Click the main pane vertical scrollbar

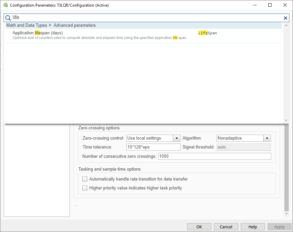pos(286,168)
